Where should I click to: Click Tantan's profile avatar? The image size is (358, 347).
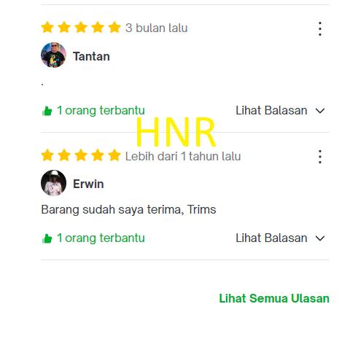pos(53,55)
